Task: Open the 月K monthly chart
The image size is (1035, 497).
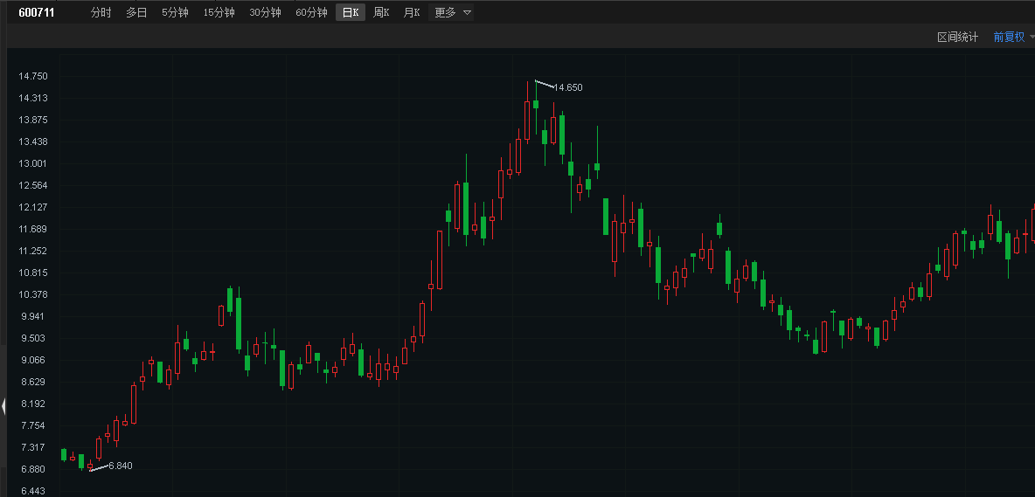Action: click(x=411, y=13)
